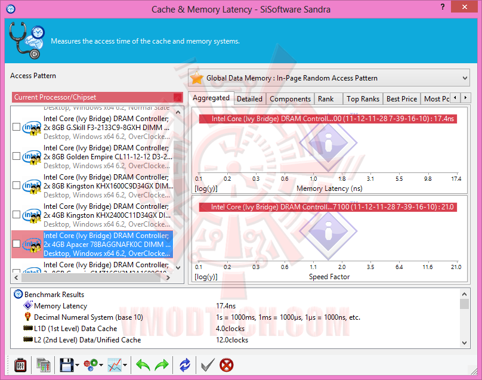Image resolution: width=482 pixels, height=380 pixels.
Task: Click reference list horizontal scroll left arrow
Action: pos(16,277)
